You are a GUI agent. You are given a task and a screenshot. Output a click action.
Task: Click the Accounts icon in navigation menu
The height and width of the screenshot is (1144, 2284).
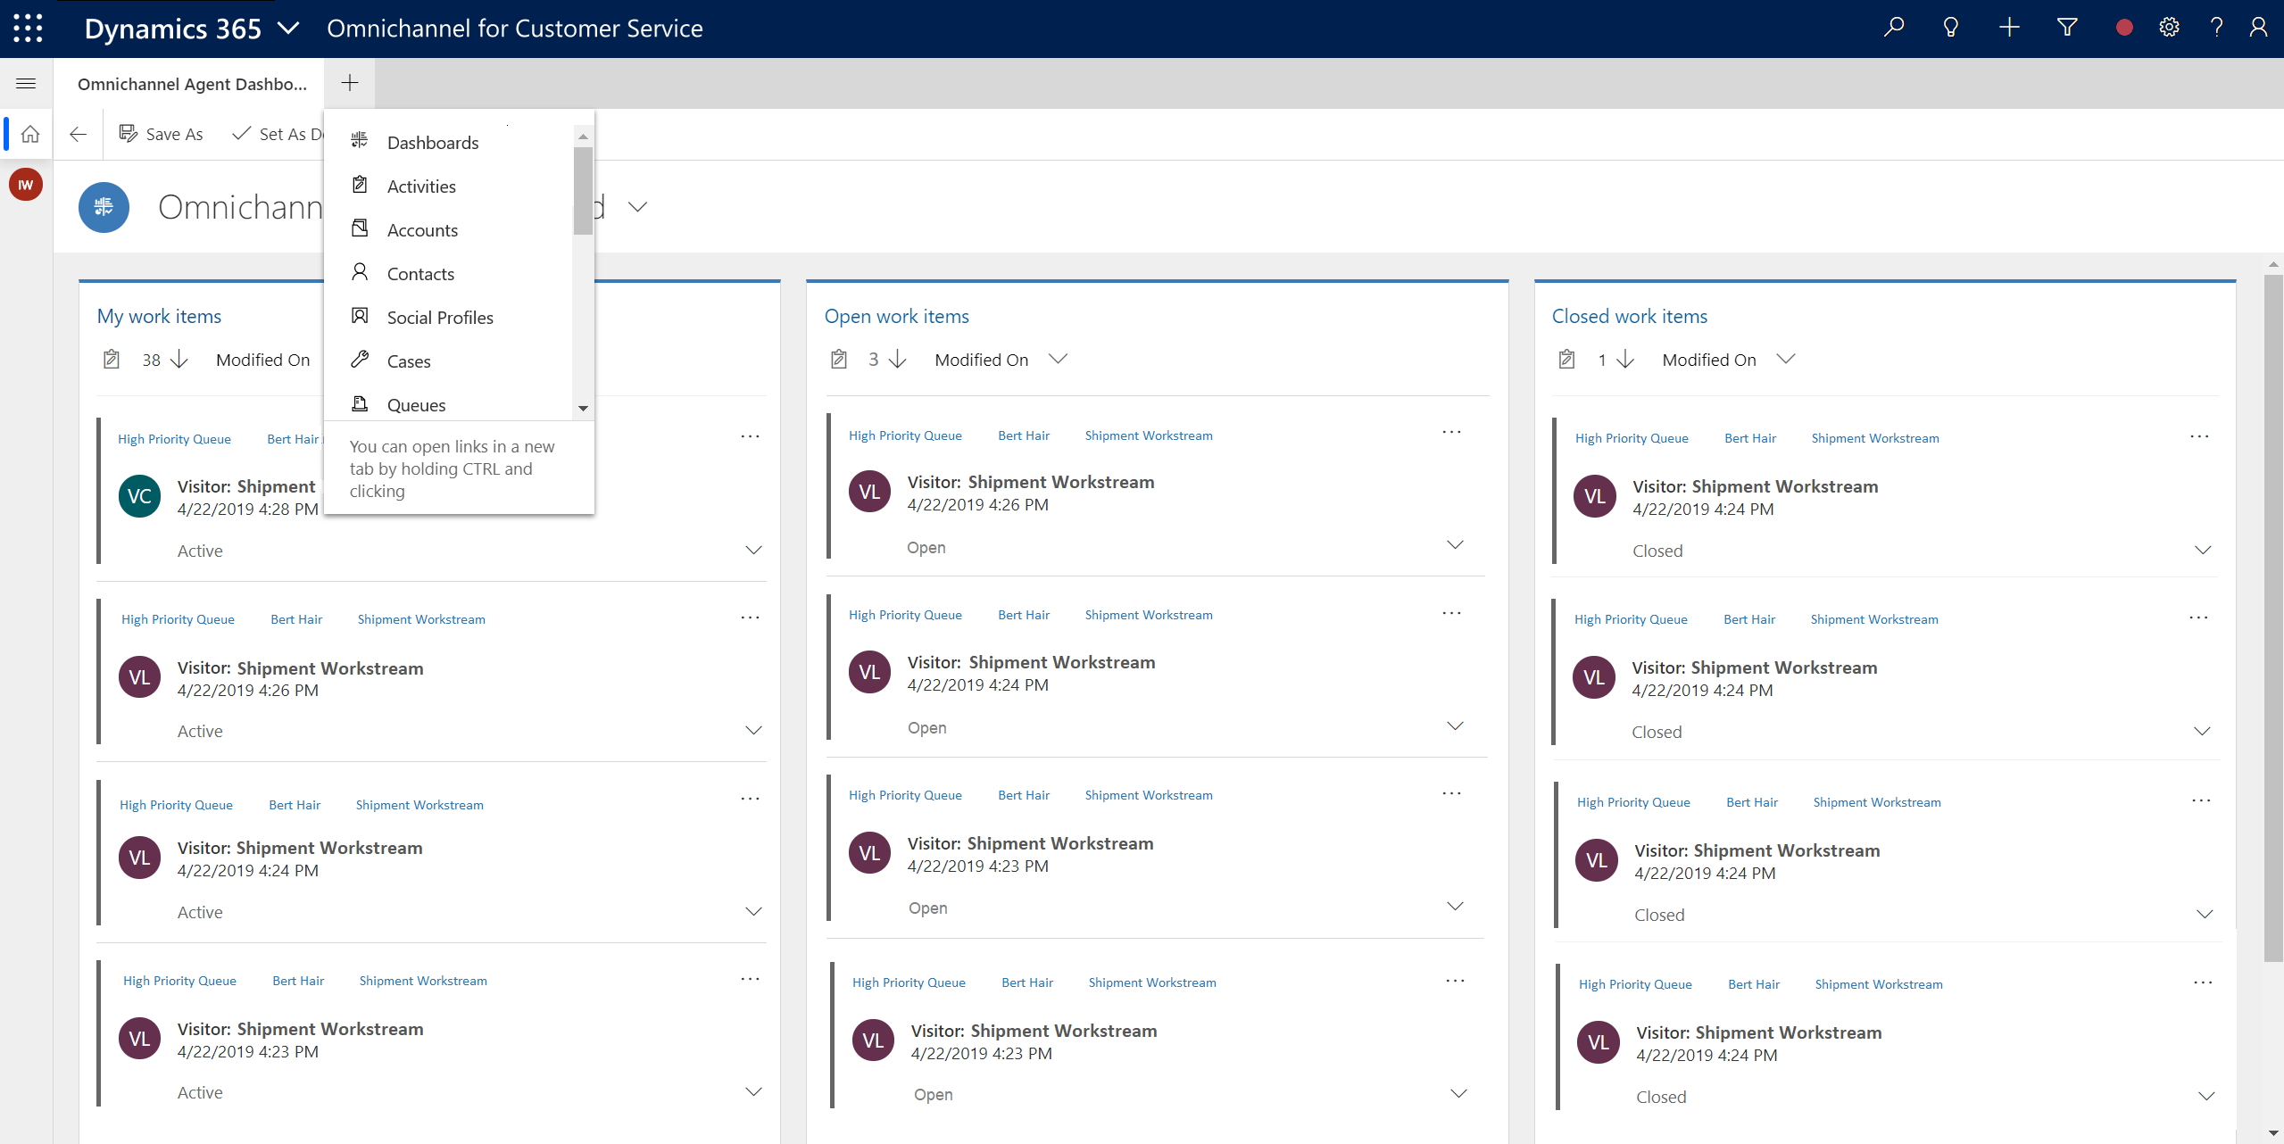tap(361, 229)
